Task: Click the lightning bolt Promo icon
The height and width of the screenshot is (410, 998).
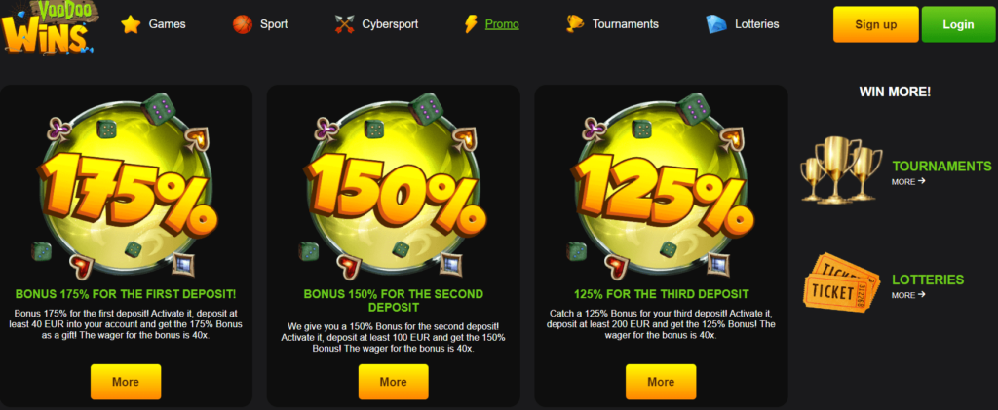Action: click(x=471, y=24)
